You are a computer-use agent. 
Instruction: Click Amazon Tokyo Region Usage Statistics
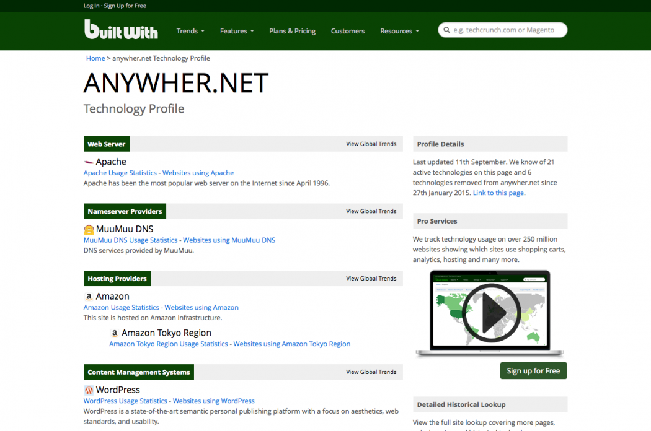pyautogui.click(x=168, y=344)
